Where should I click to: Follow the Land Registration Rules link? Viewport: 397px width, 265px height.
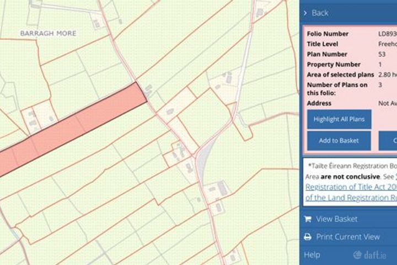(x=351, y=198)
